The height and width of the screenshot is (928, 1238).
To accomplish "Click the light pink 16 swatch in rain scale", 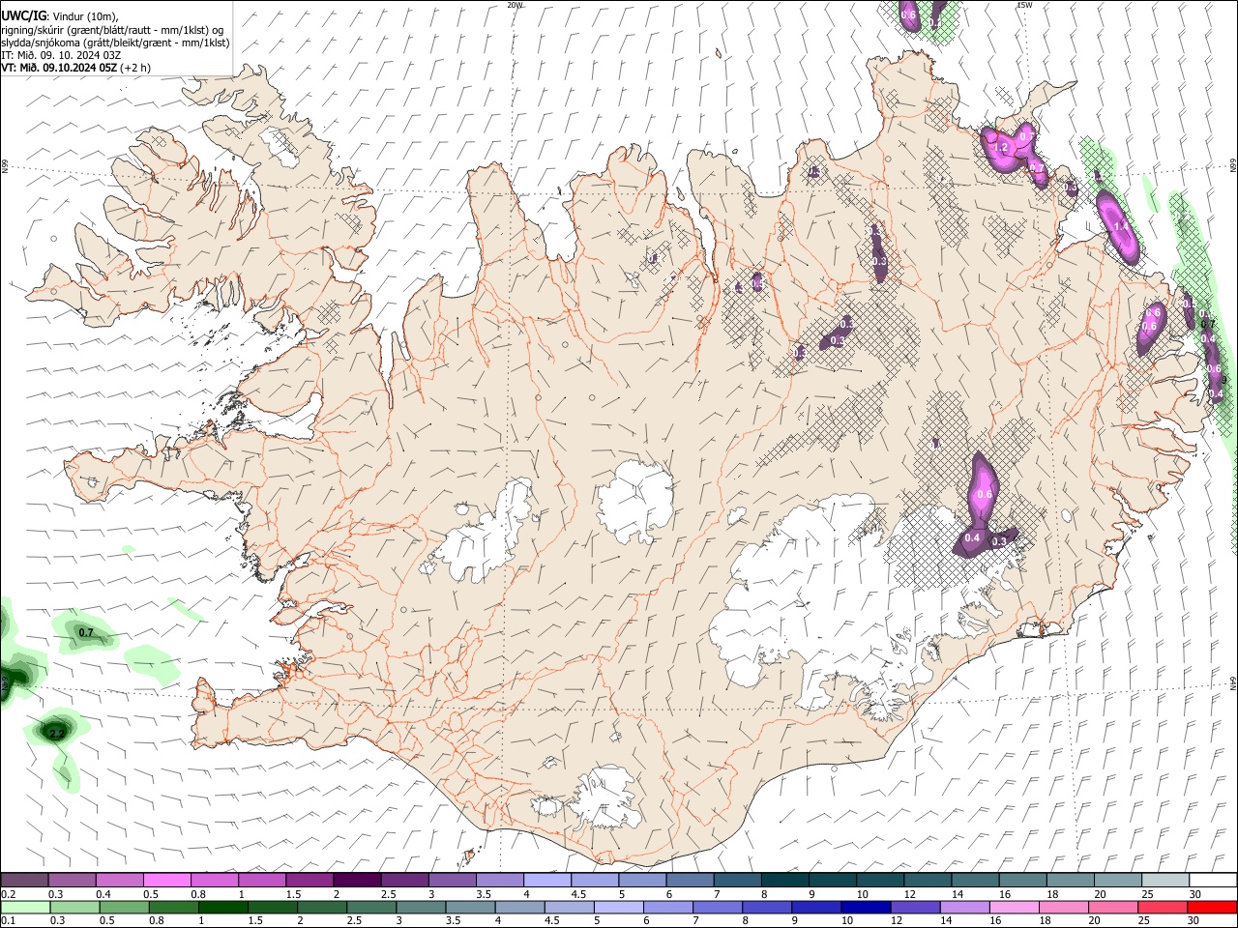I will click(x=1015, y=907).
